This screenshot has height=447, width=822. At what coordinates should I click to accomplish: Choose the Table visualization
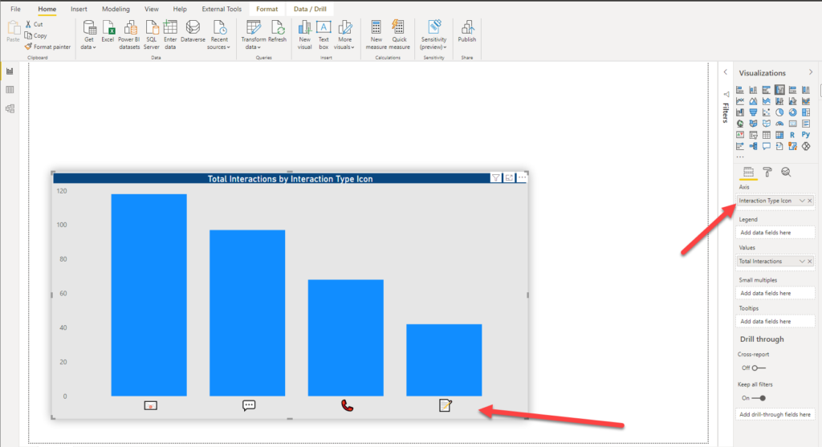click(767, 135)
